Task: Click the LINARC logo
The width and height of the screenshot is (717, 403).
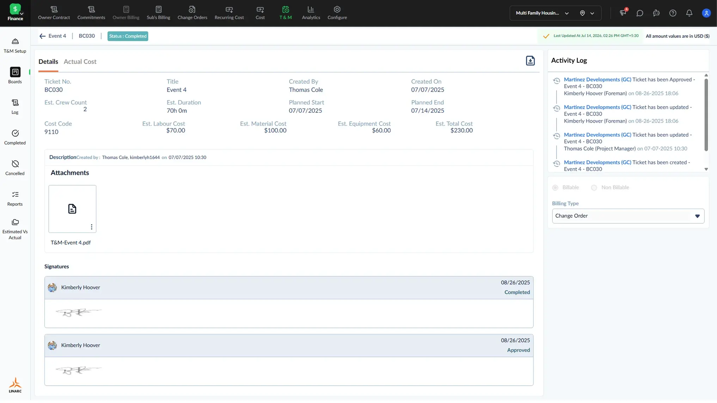Action: [15, 385]
